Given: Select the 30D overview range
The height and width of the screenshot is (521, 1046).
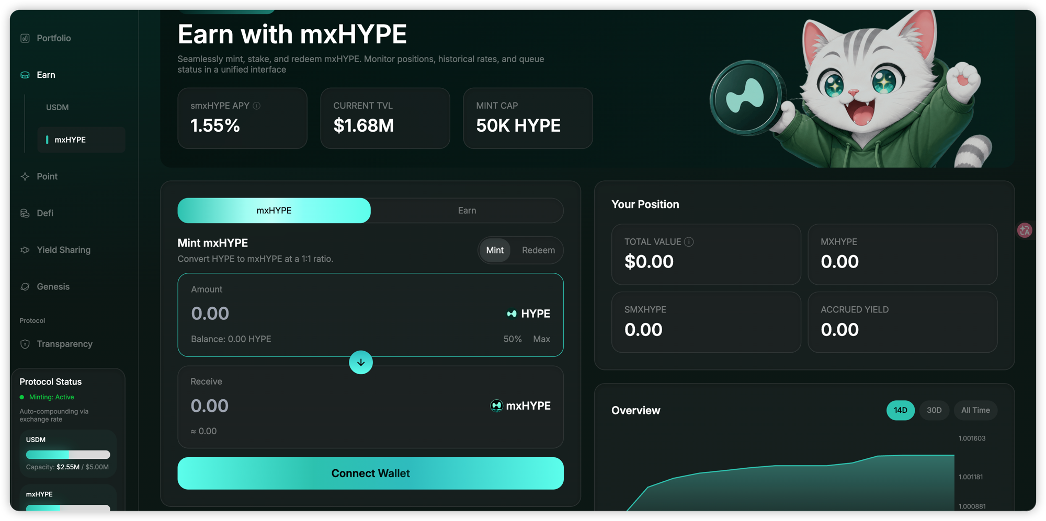Looking at the screenshot, I should (934, 410).
